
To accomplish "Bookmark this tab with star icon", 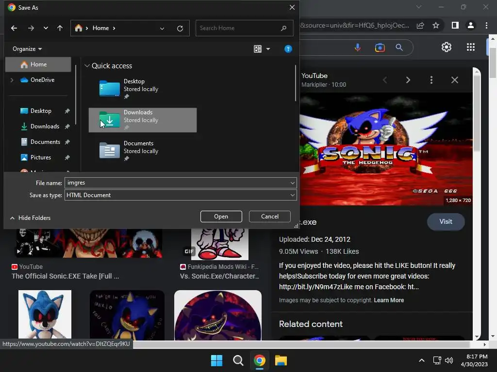I will (436, 25).
